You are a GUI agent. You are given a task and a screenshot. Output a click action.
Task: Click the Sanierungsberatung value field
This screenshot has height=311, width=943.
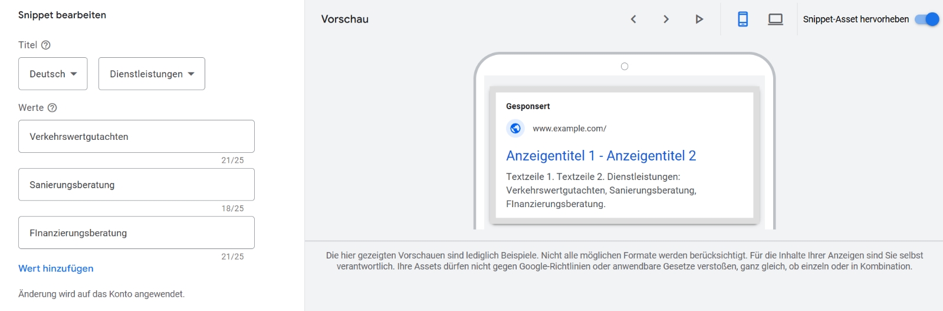[x=136, y=185]
